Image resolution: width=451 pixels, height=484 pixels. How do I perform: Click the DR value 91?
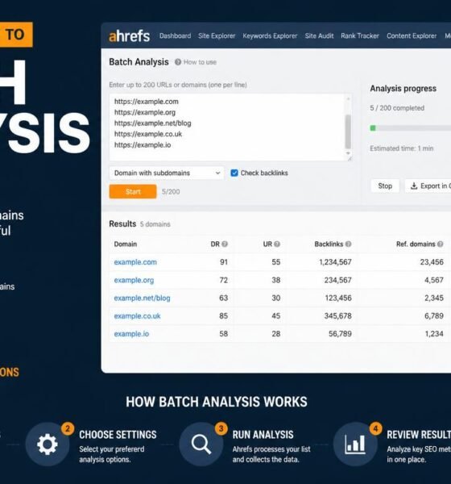(x=224, y=262)
